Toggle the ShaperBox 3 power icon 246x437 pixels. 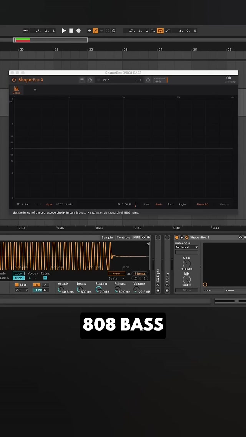(x=14, y=80)
